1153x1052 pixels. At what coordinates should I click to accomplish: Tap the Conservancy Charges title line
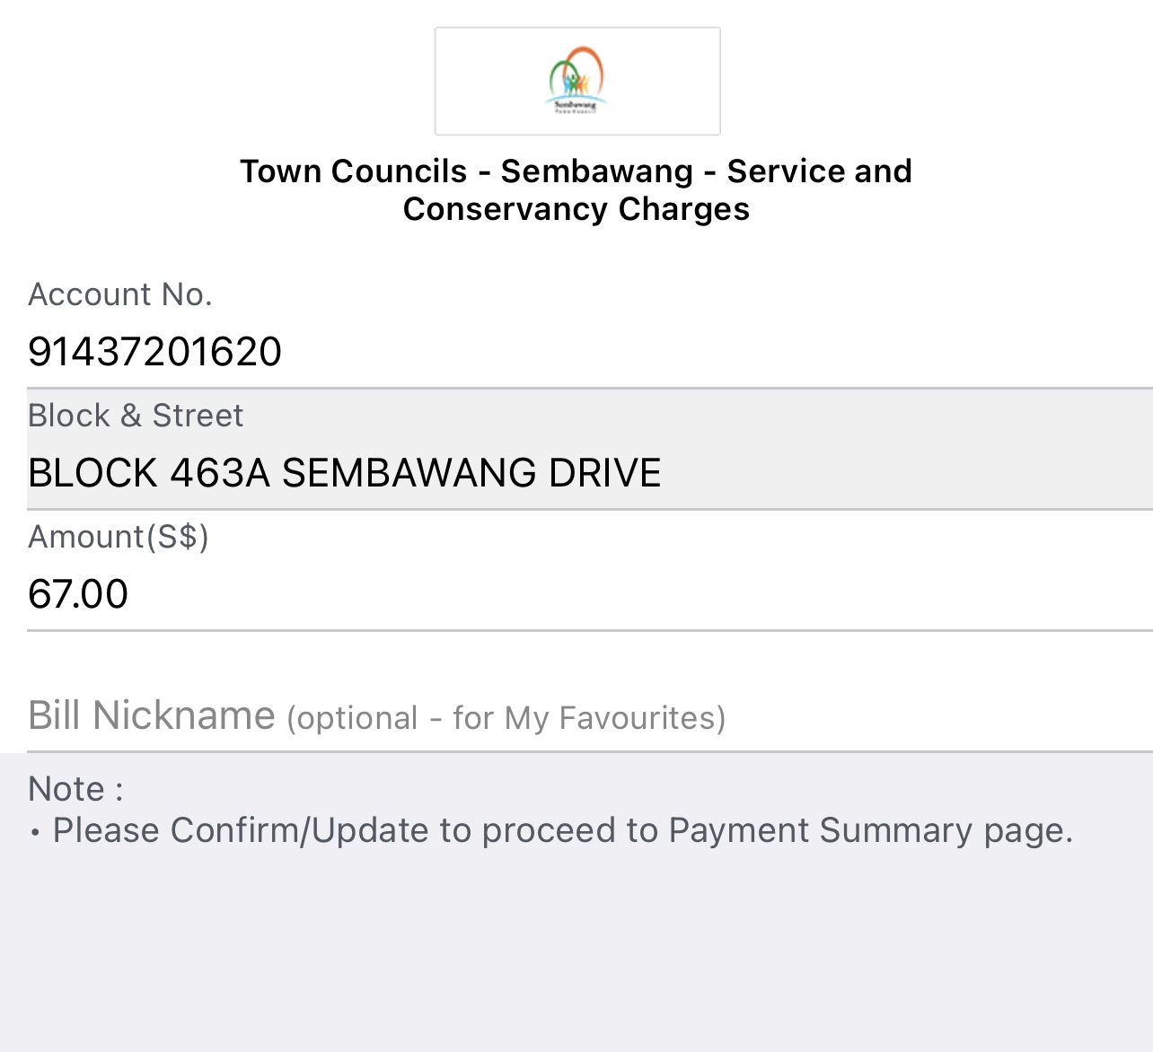576,209
